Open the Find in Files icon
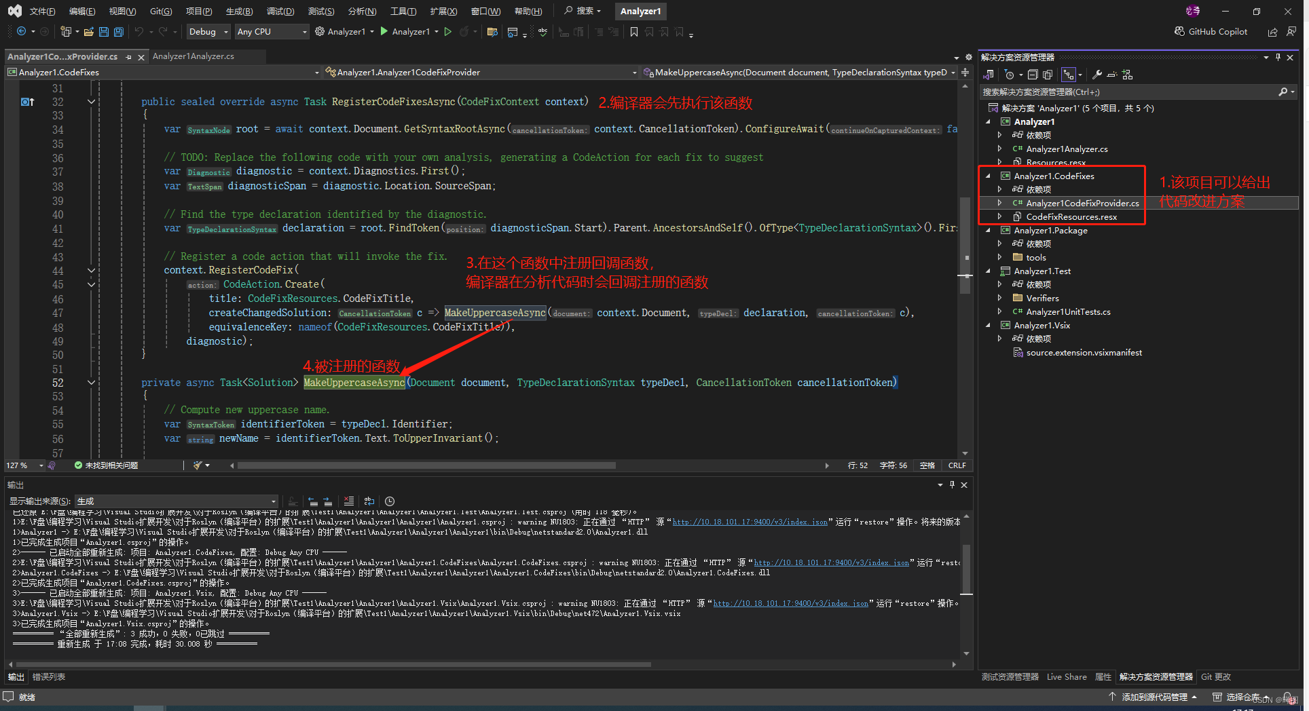The image size is (1309, 711). click(493, 32)
